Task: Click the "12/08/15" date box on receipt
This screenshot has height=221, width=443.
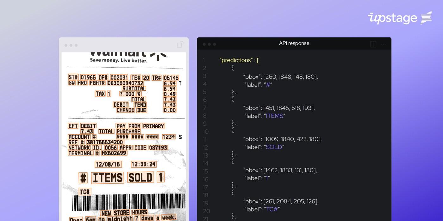Action: [108, 164]
